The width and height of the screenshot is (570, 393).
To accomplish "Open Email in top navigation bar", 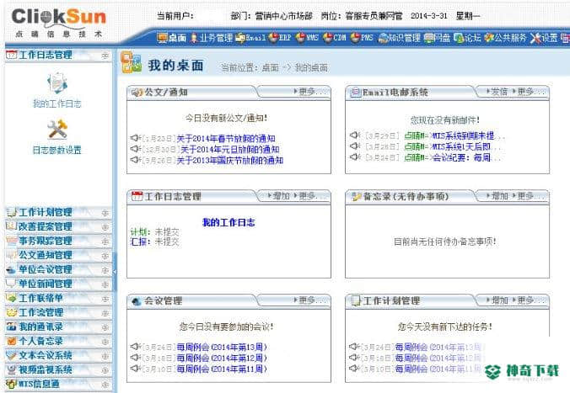I will point(250,37).
